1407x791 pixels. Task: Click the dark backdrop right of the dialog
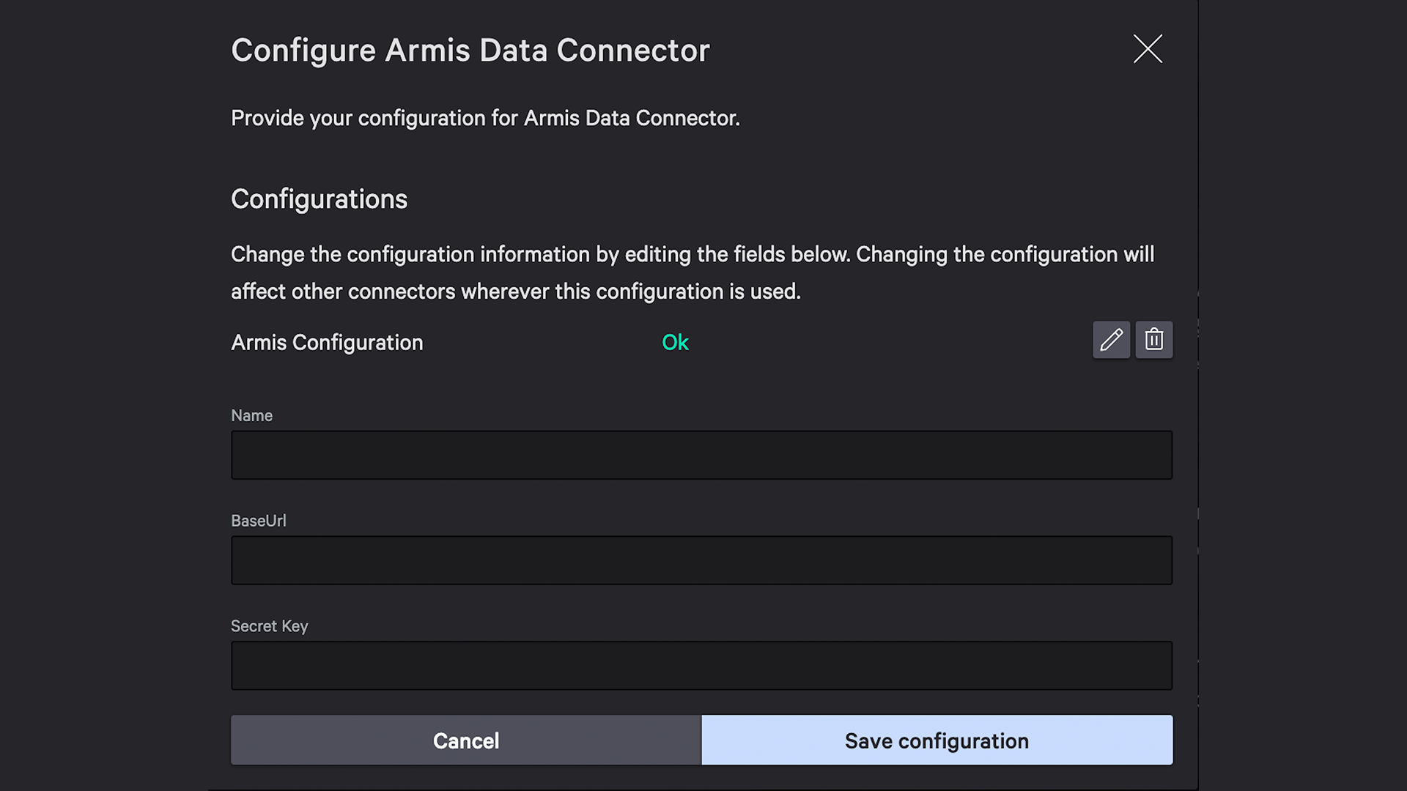pyautogui.click(x=1304, y=395)
